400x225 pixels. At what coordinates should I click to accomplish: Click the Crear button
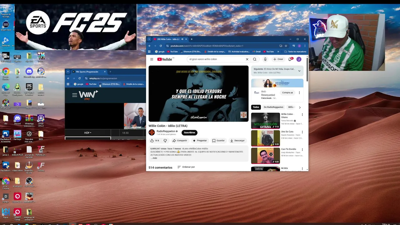pyautogui.click(x=278, y=59)
